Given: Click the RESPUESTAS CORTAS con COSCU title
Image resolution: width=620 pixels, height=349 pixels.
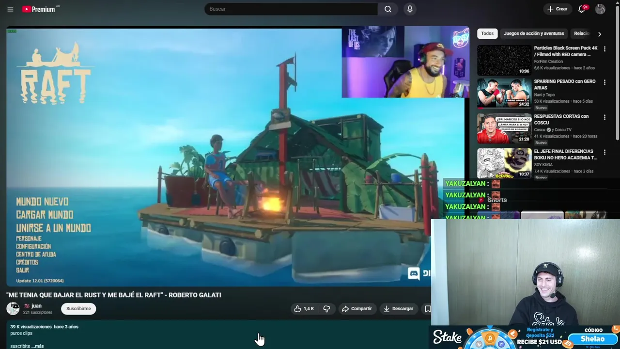Looking at the screenshot, I should (561, 120).
